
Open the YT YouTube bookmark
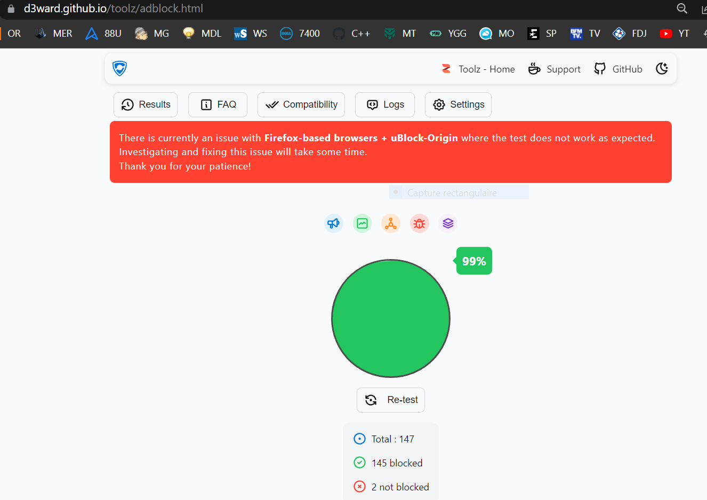(674, 34)
